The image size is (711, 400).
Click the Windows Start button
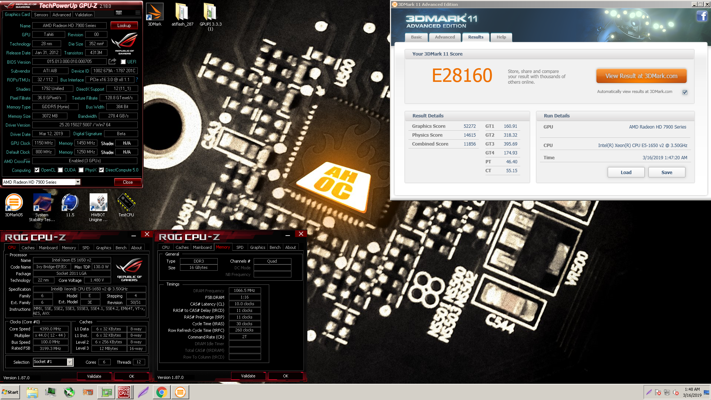tap(10, 392)
